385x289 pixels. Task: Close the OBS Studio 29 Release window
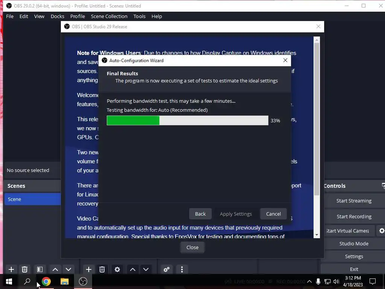click(318, 26)
